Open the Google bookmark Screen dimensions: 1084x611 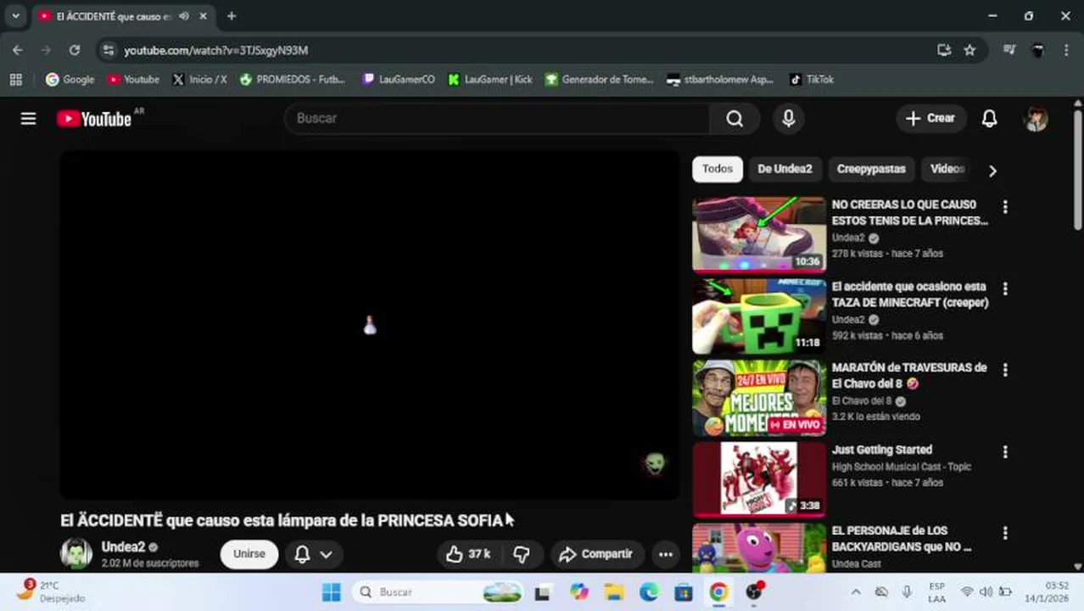tap(70, 79)
